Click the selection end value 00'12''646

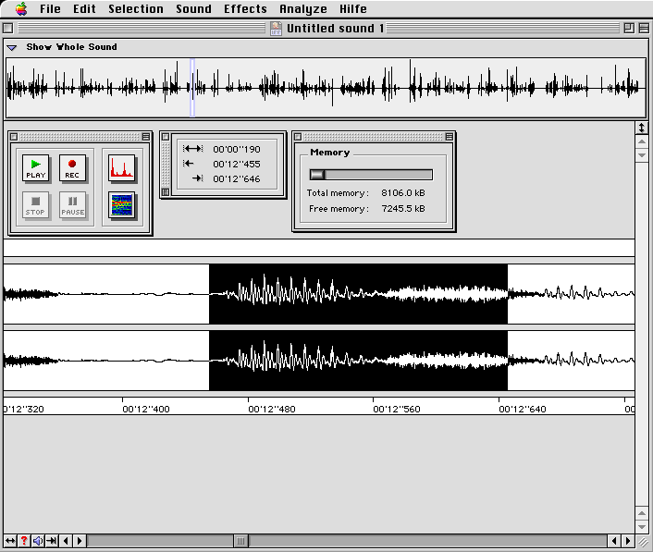coord(237,179)
